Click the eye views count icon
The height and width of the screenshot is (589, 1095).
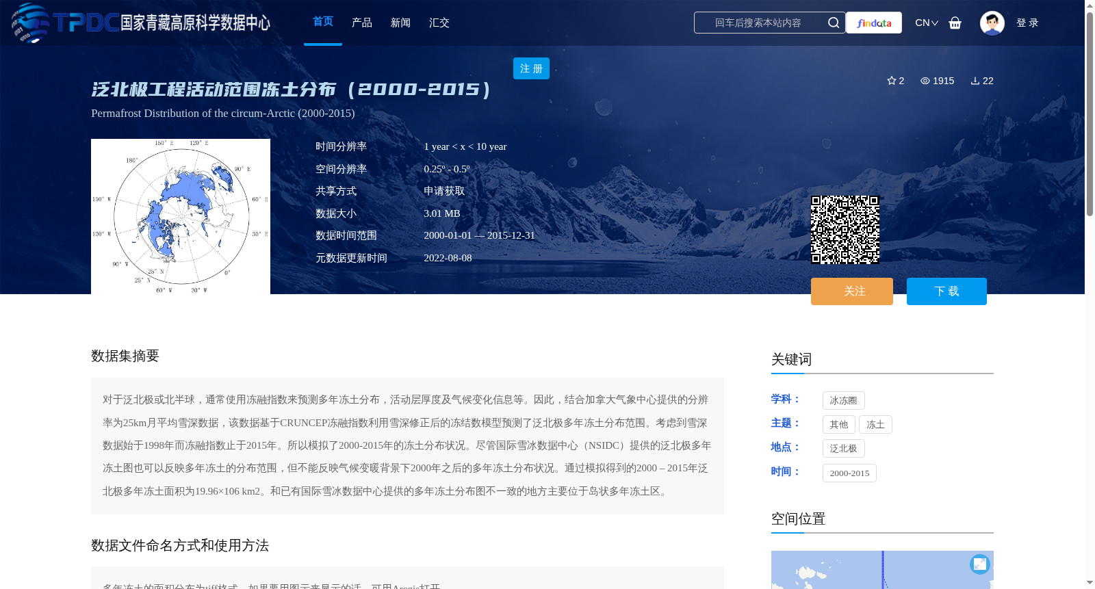click(x=925, y=81)
